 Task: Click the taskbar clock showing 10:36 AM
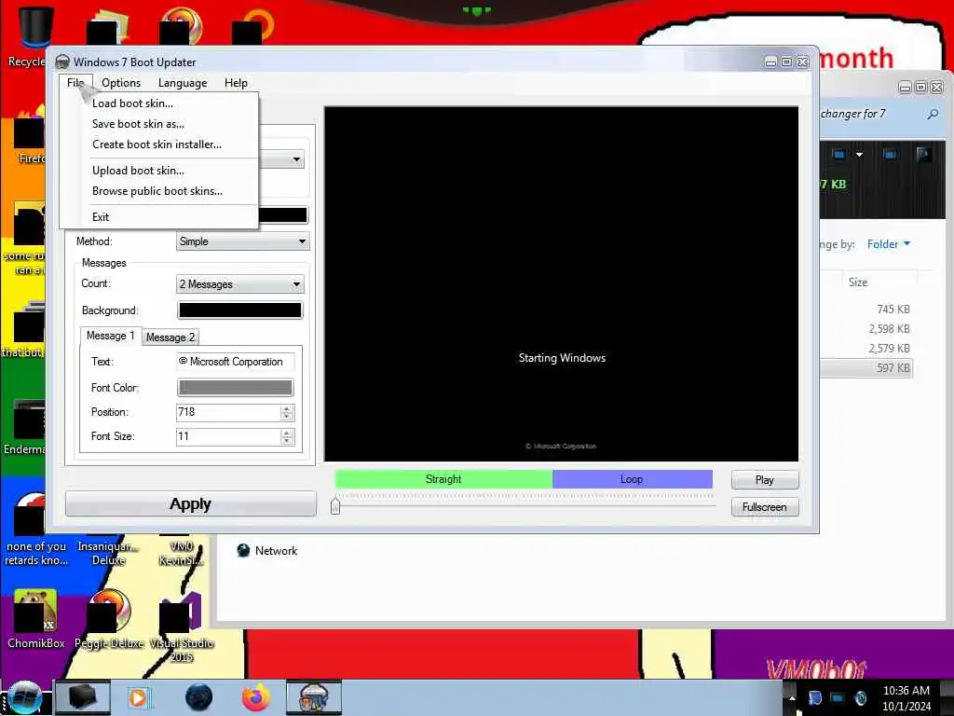pos(906,698)
